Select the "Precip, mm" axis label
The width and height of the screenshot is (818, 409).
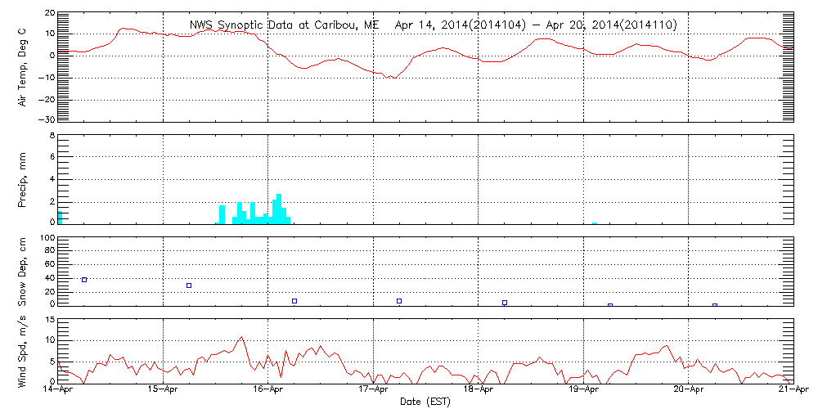(x=22, y=180)
